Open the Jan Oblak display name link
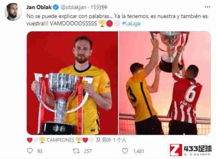The height and width of the screenshot is (159, 216). click(39, 7)
